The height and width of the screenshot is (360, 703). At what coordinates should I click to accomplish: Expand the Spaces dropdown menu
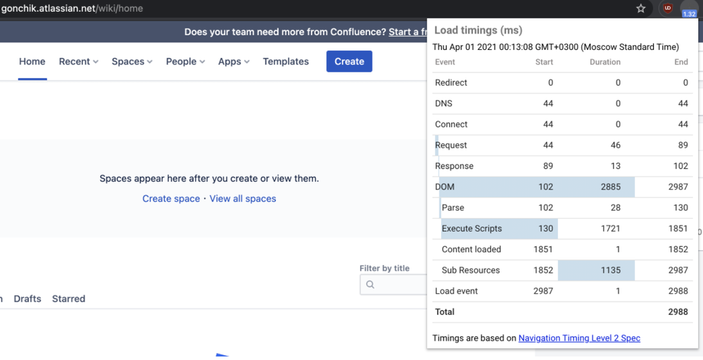[132, 61]
